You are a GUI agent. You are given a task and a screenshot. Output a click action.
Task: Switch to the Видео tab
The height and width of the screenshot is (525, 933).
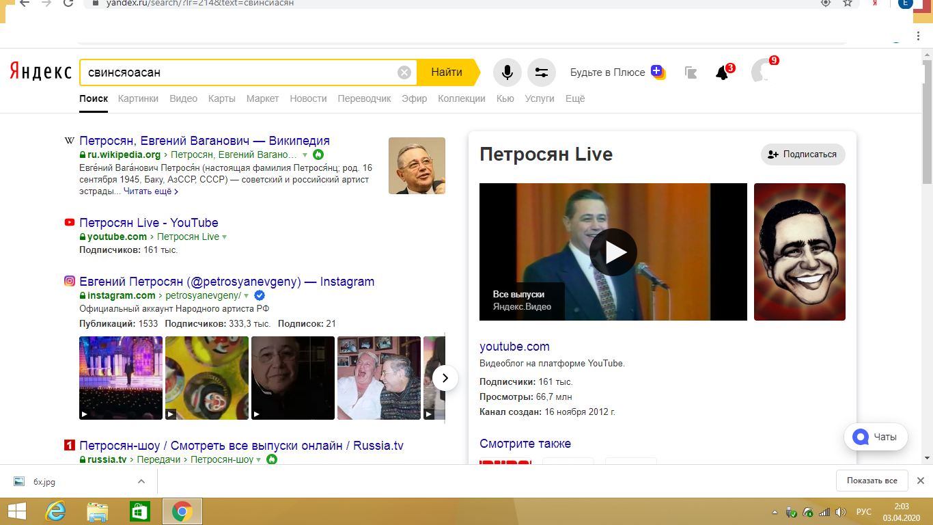point(183,98)
